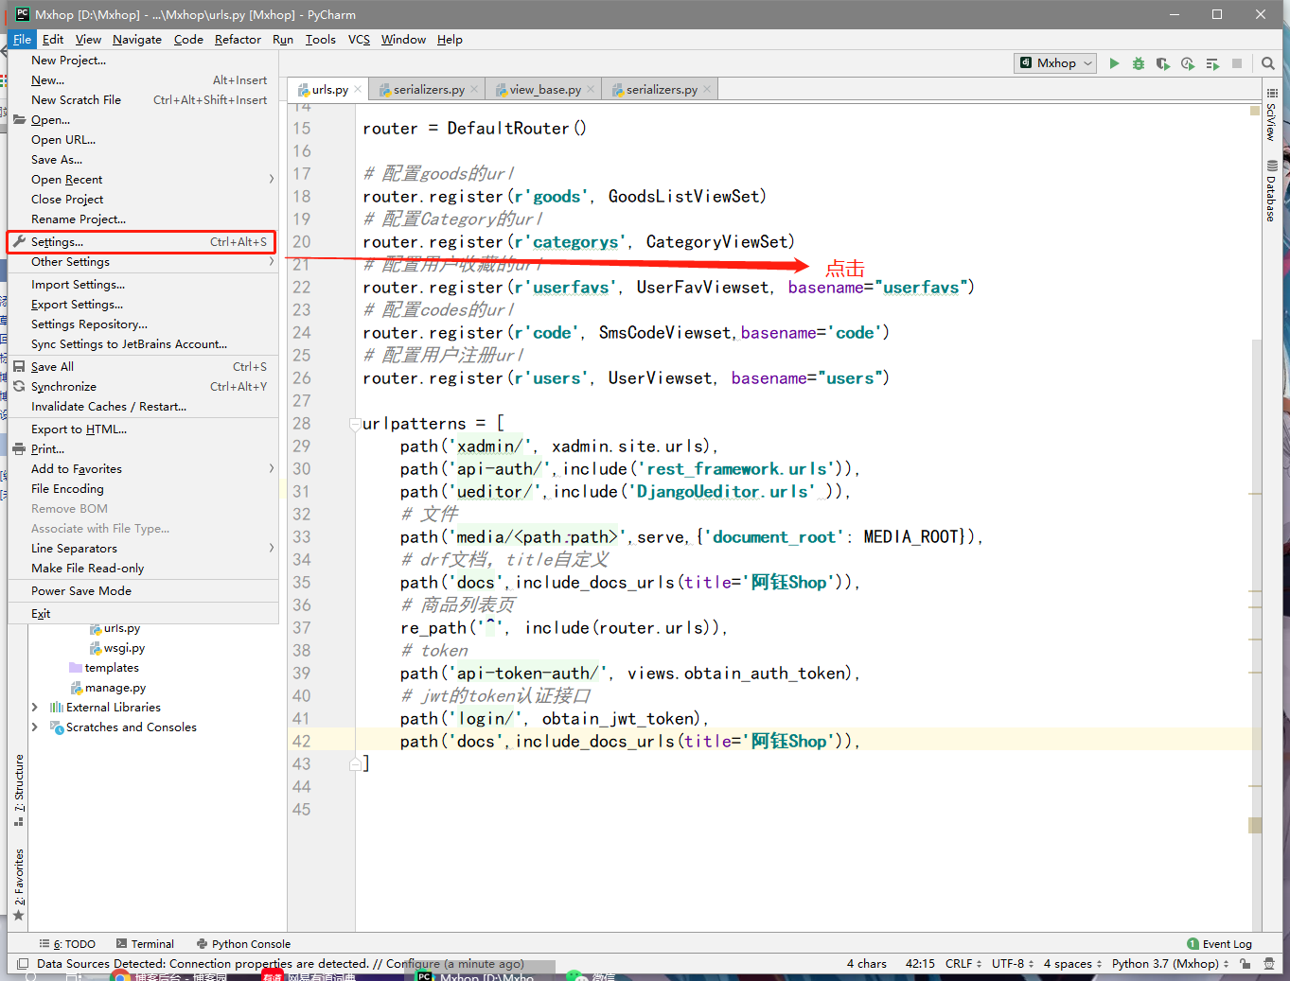Viewport: 1290px width, 981px height.
Task: Run Mxhop with coverage
Action: coord(1163,63)
